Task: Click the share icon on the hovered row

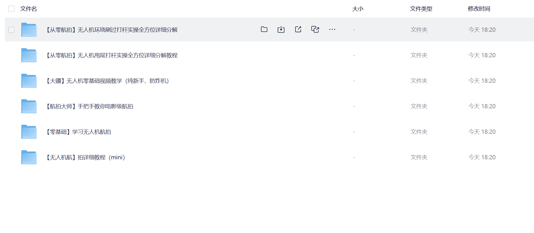Action: [x=298, y=29]
